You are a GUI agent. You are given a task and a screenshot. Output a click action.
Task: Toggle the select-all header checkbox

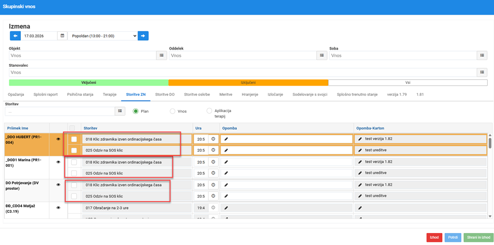[73, 128]
